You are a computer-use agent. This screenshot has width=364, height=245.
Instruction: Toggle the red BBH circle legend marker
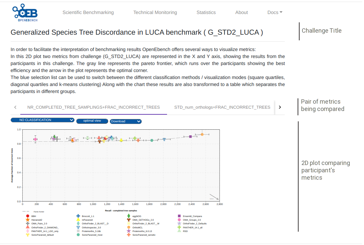pyautogui.click(x=28, y=216)
